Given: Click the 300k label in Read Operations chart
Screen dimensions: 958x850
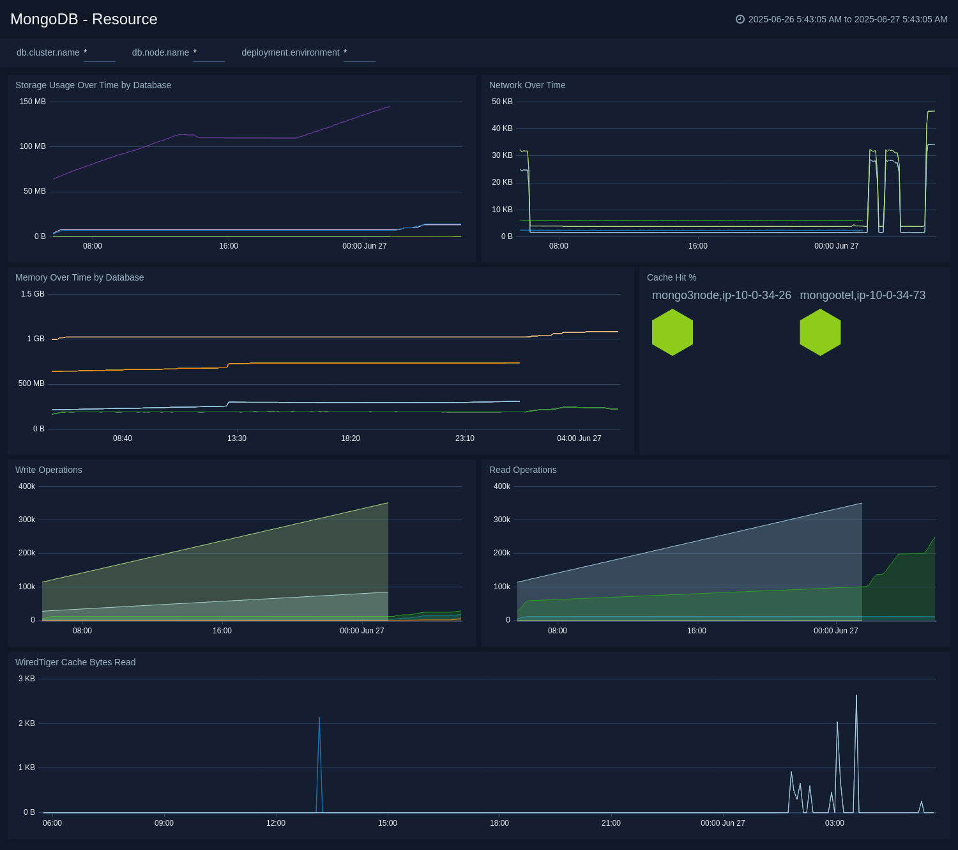Looking at the screenshot, I should (x=502, y=520).
